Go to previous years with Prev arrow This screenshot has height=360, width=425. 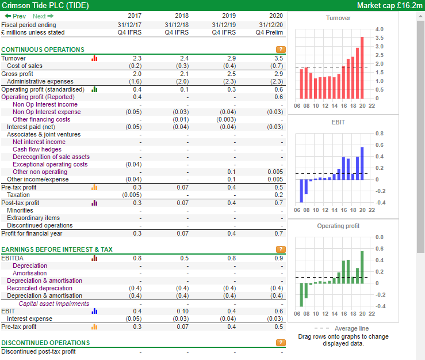tap(16, 16)
